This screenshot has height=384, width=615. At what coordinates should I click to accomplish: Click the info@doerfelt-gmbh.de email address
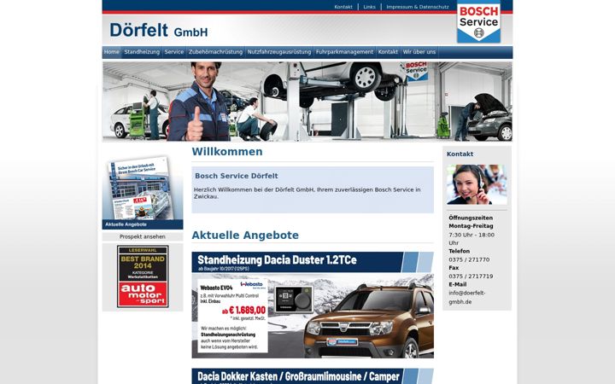coord(467,298)
